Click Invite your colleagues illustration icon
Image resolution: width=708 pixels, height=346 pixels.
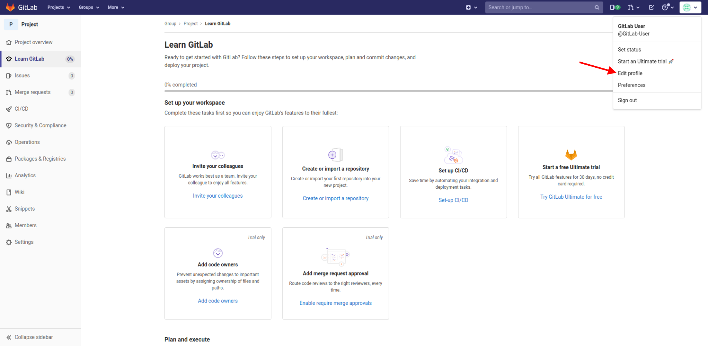(x=218, y=155)
